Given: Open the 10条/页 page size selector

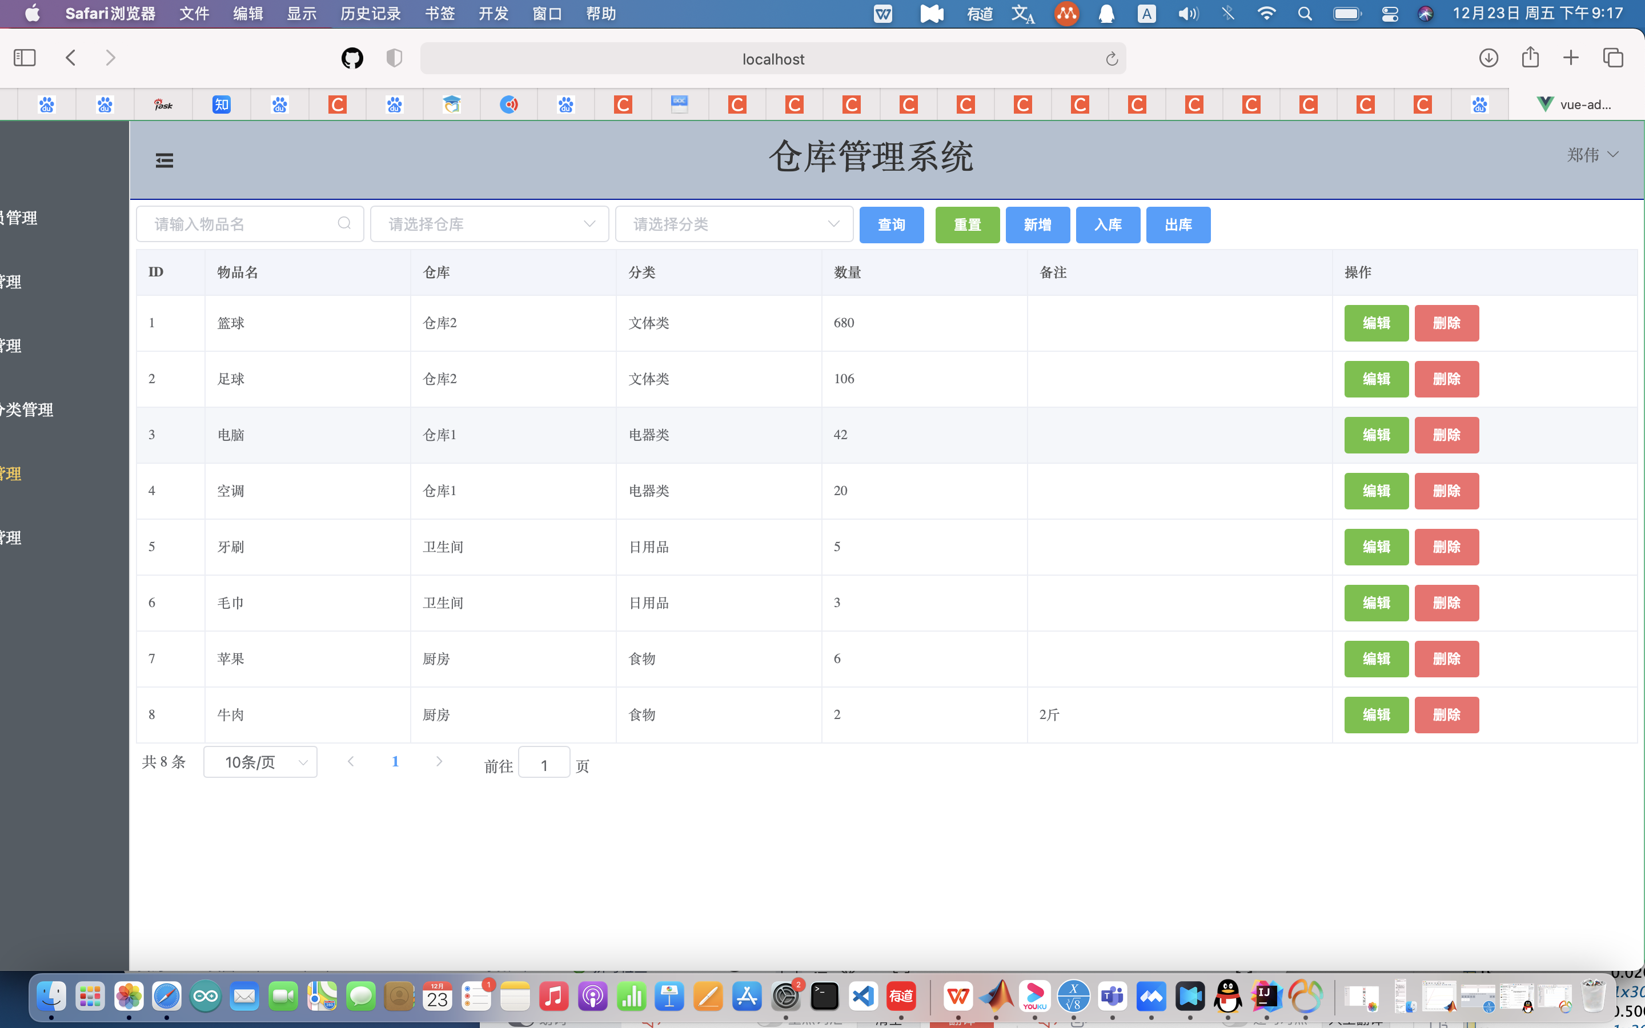Looking at the screenshot, I should click(x=260, y=762).
